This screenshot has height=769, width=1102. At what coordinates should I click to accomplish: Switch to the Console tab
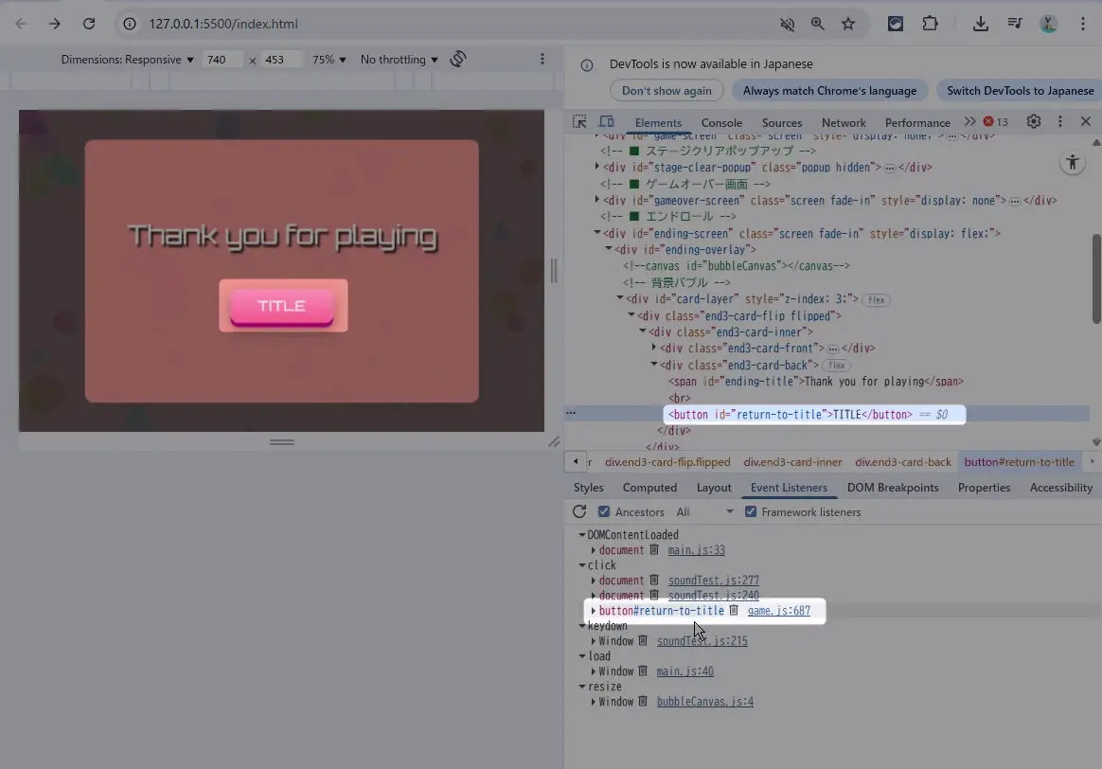[721, 123]
